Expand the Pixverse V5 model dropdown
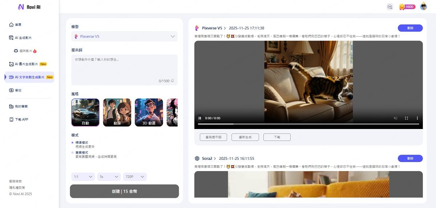This screenshot has width=436, height=208. (124, 36)
